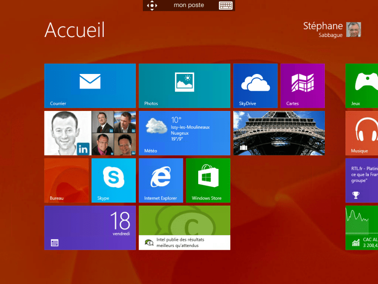The width and height of the screenshot is (378, 284).
Task: Open Internet Explorer
Action: click(x=161, y=180)
